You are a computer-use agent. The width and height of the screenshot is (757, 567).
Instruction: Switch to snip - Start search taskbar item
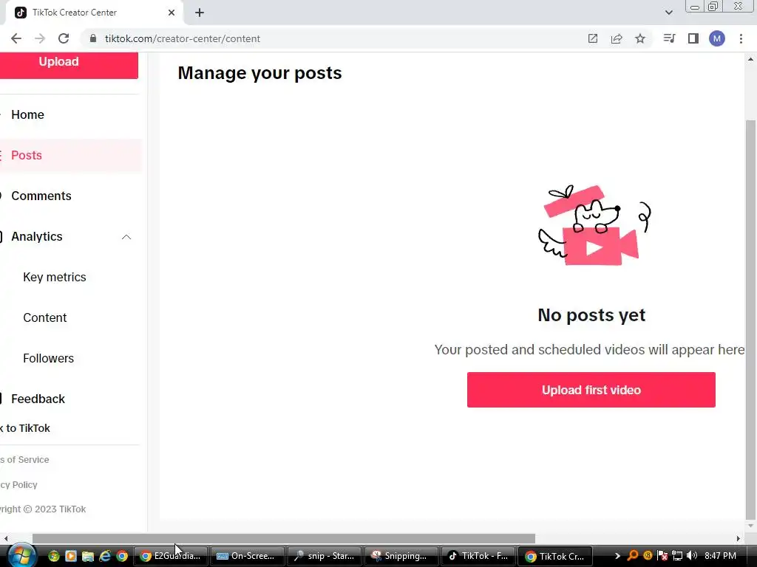[324, 556]
